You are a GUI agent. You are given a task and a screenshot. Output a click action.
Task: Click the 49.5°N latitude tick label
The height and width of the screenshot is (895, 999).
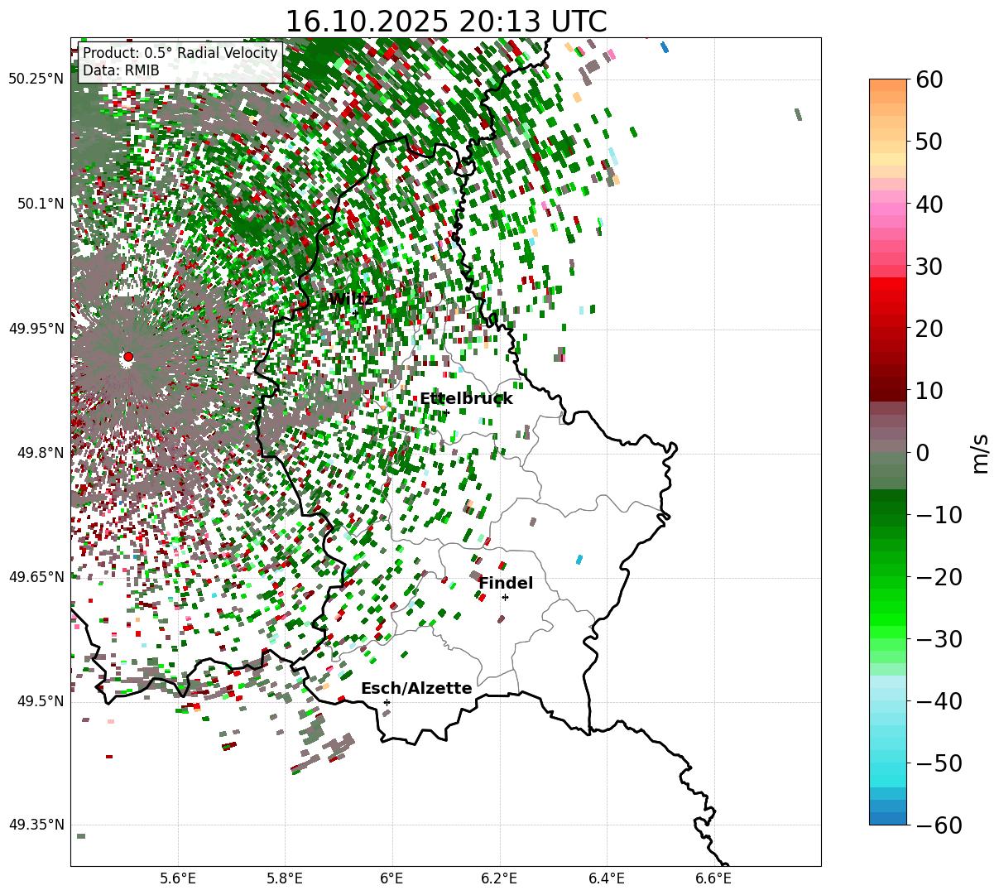click(40, 701)
